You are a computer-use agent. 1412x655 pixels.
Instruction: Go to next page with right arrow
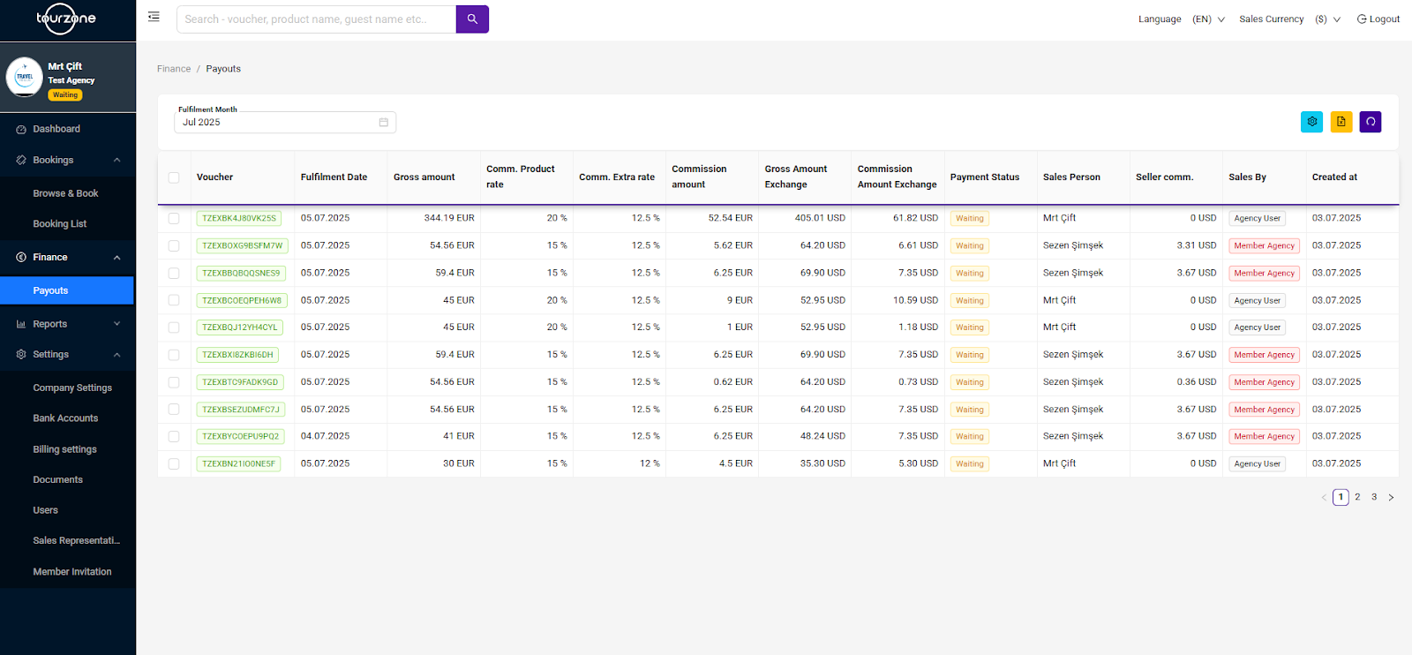1391,498
